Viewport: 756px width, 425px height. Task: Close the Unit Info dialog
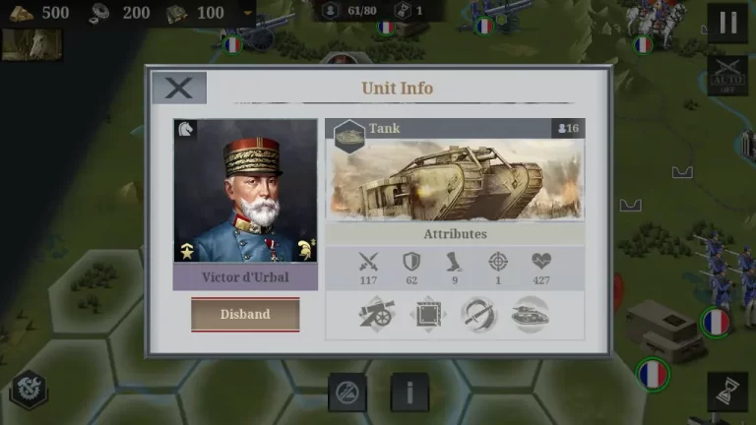pyautogui.click(x=179, y=89)
